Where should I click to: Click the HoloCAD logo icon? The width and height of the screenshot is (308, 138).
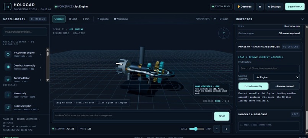(x=8, y=6)
